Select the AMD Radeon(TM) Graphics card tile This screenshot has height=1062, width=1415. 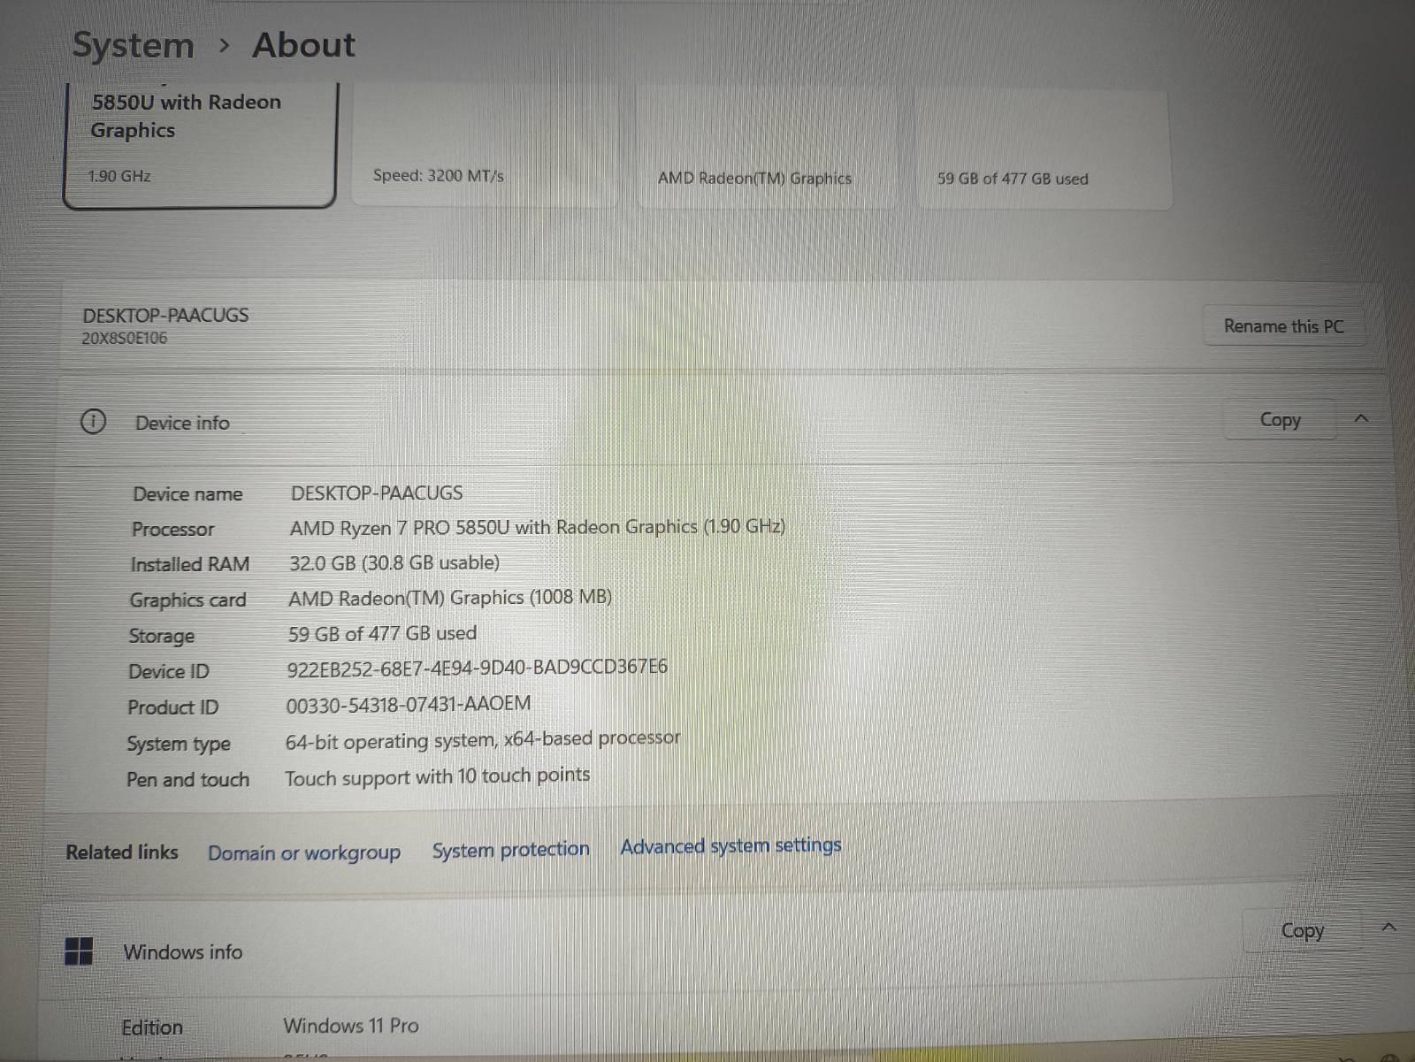click(768, 147)
